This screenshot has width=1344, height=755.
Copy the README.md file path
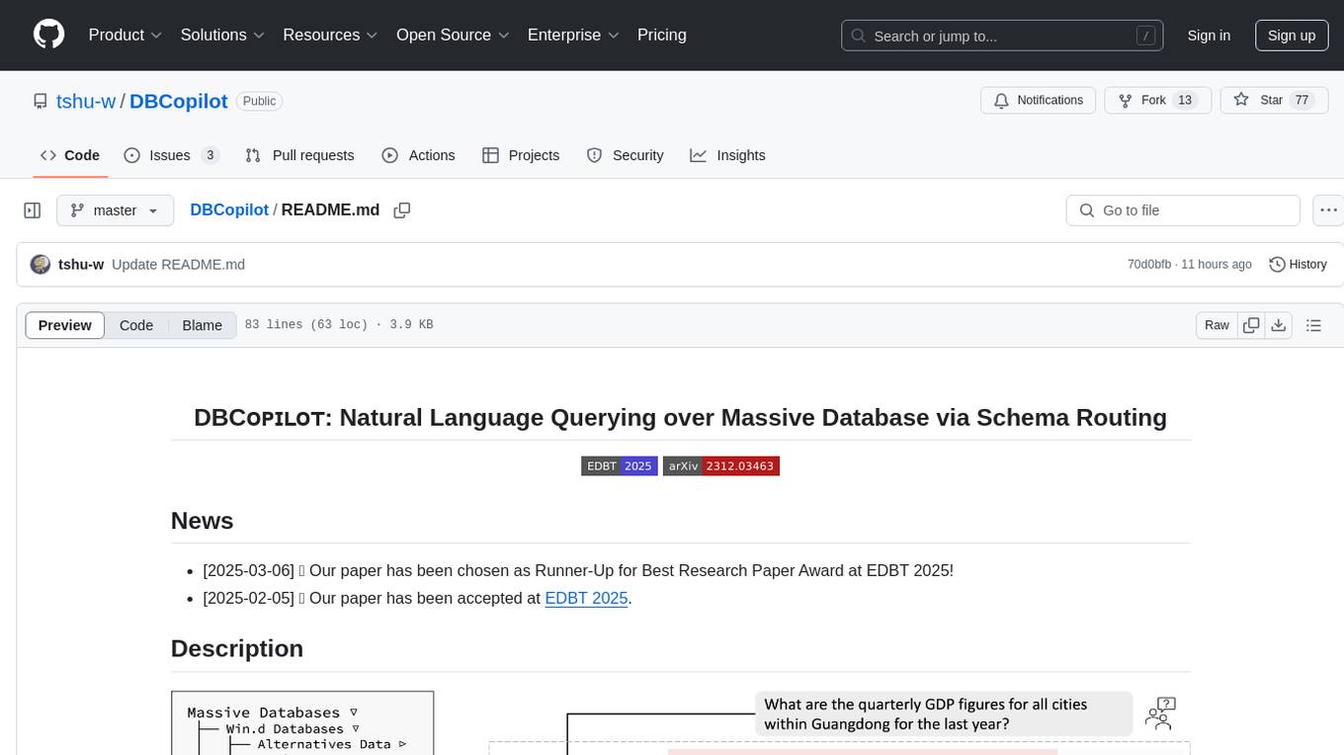click(x=402, y=210)
